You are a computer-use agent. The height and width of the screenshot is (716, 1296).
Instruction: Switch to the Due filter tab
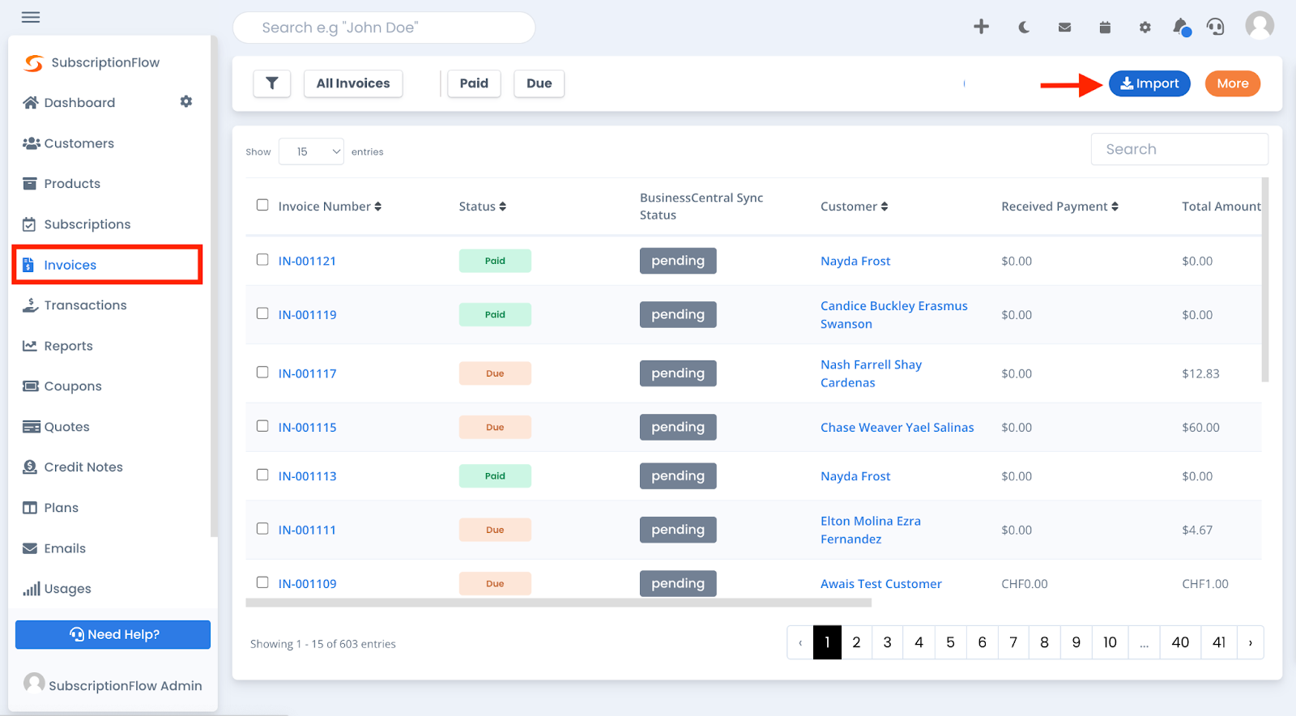click(539, 83)
